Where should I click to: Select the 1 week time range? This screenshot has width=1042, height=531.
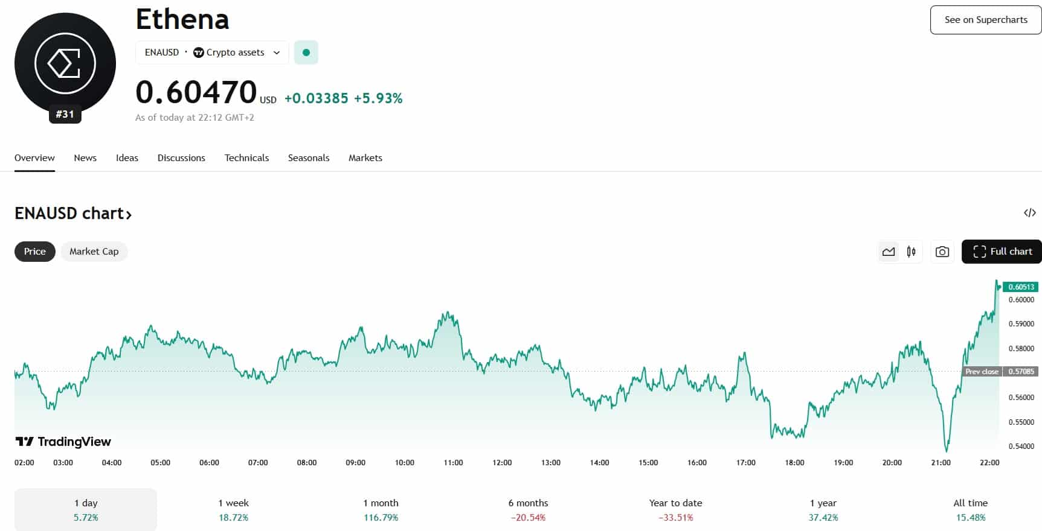click(233, 509)
